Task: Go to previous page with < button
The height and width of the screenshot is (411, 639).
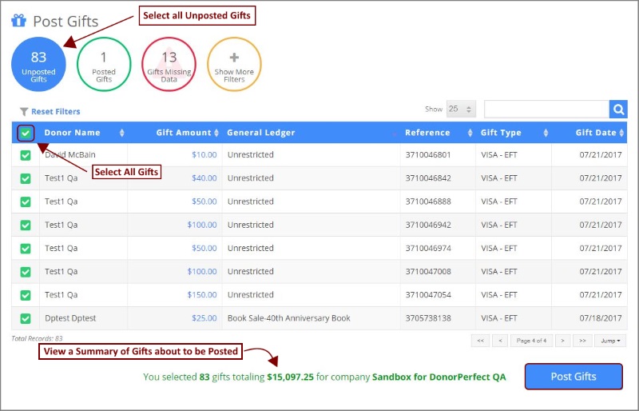Action: click(500, 341)
